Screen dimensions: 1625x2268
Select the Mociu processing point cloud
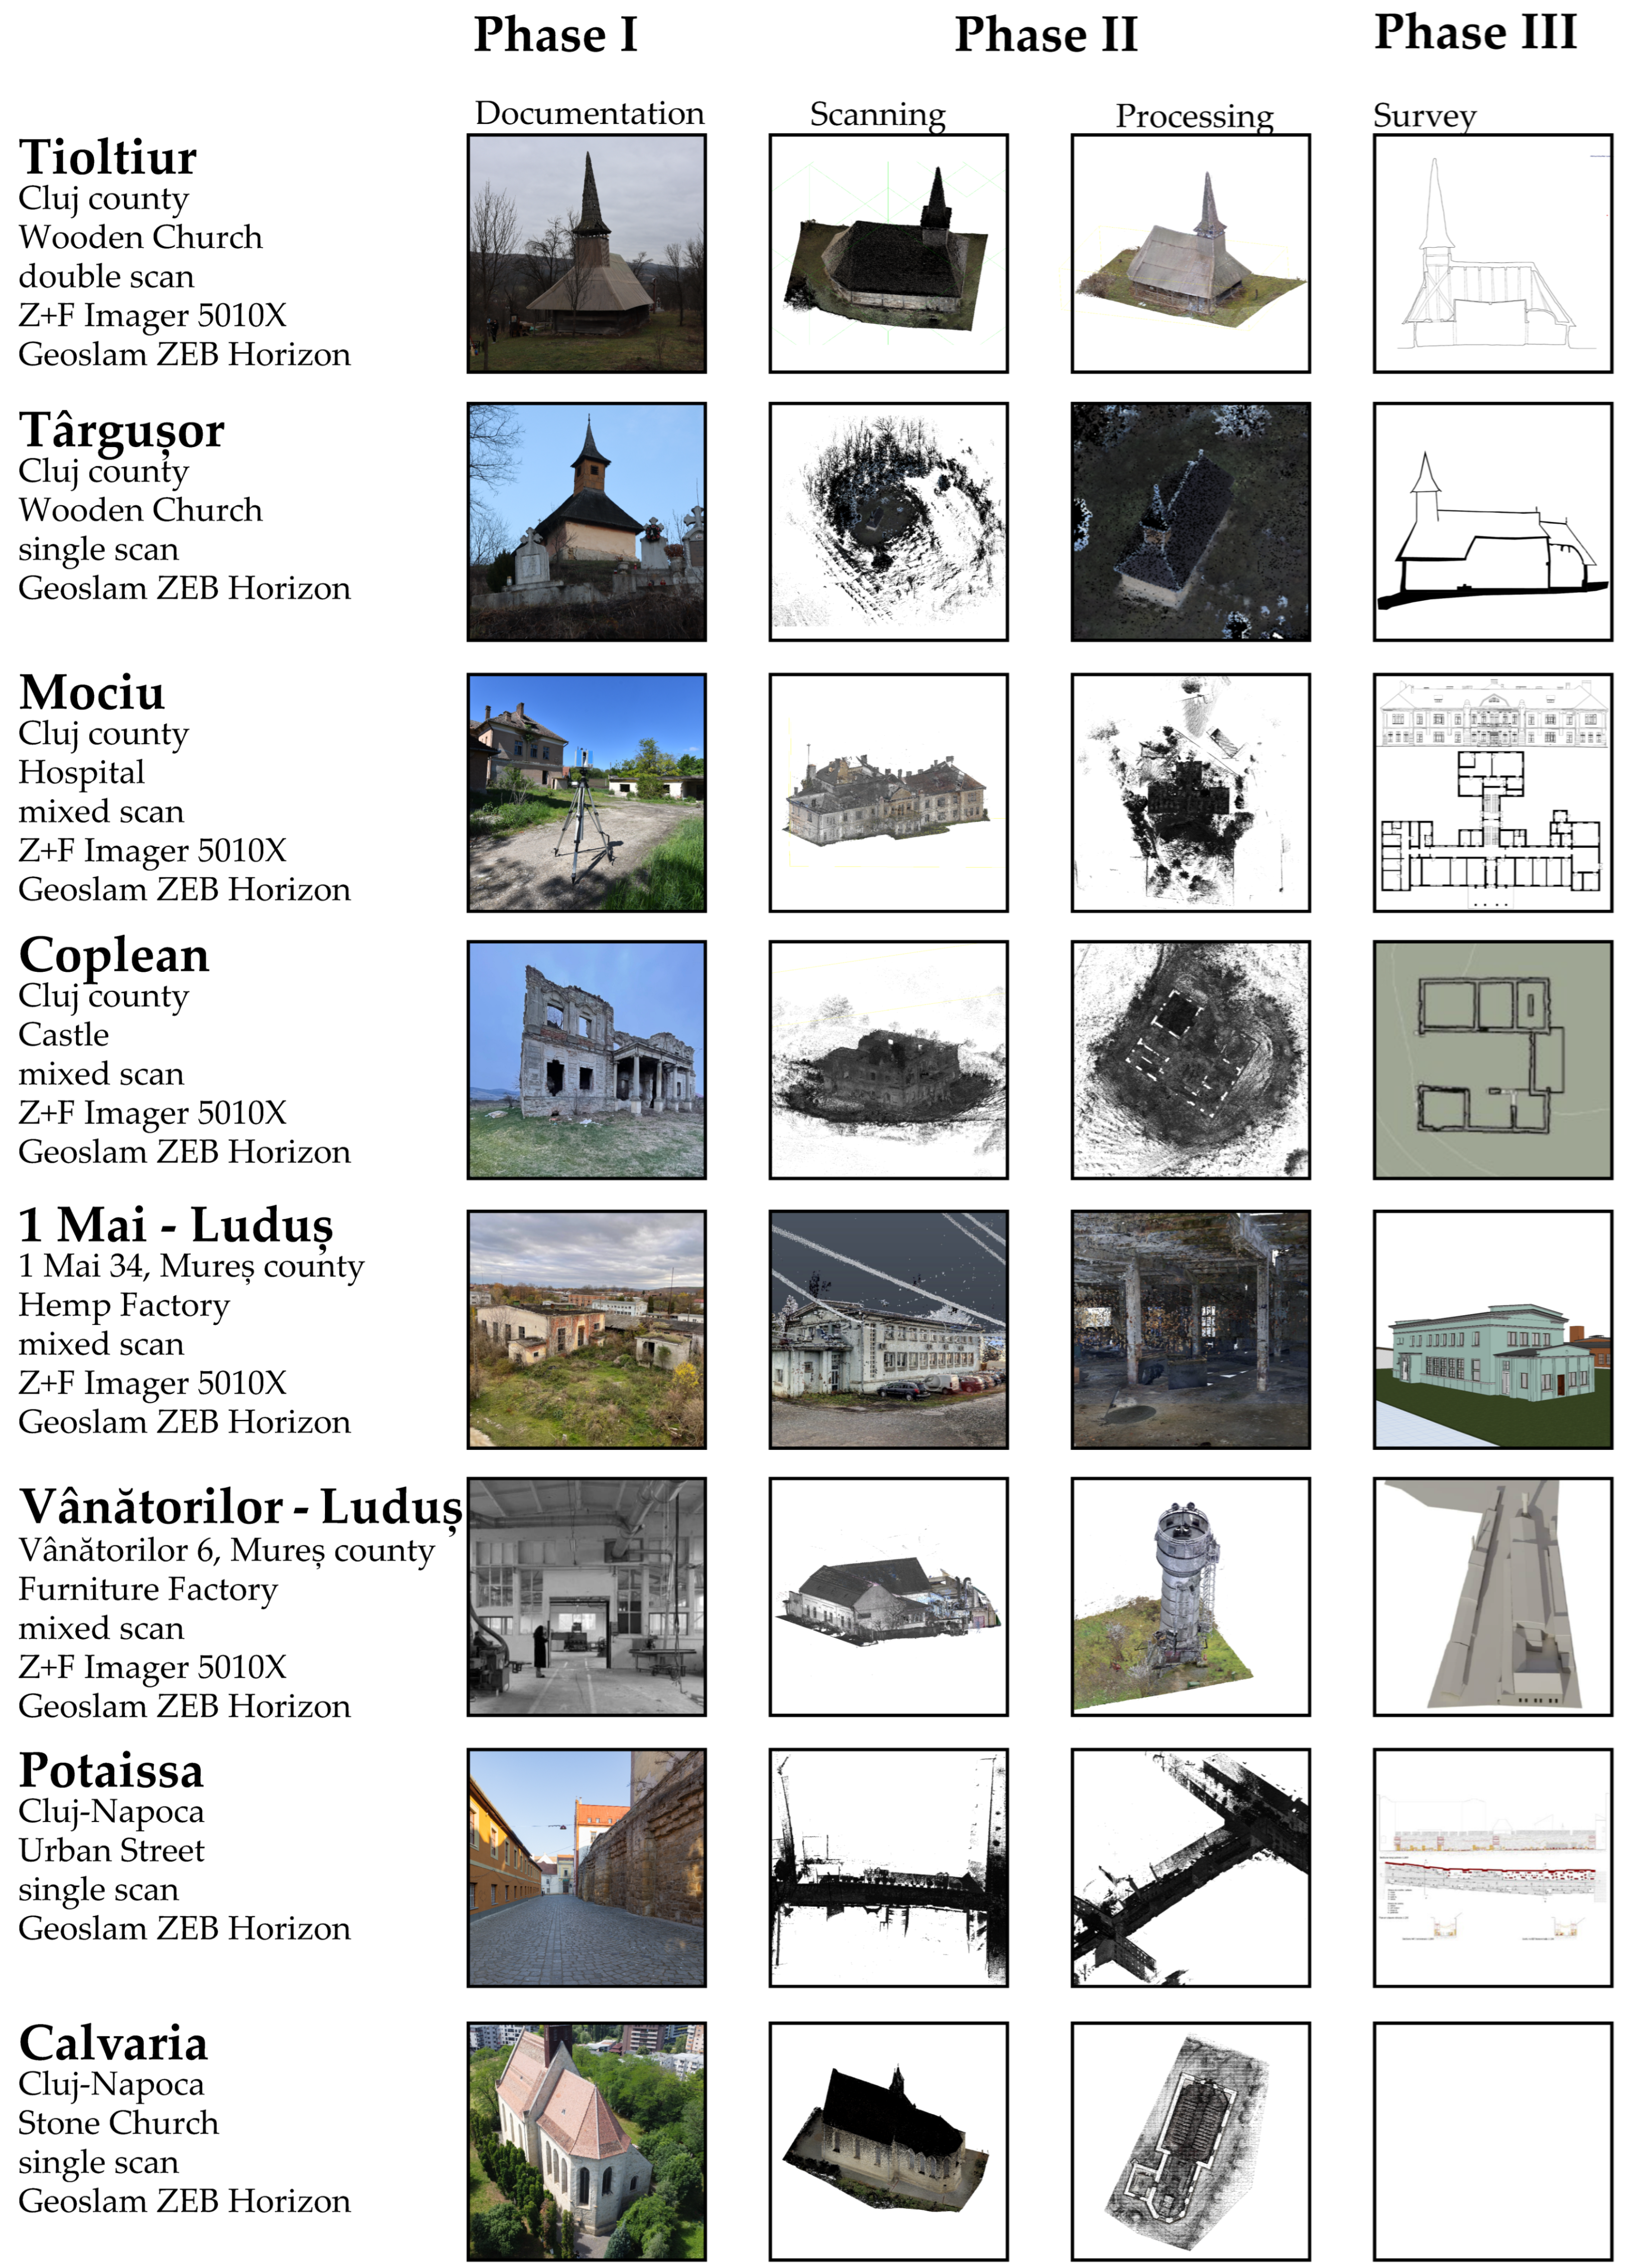(1190, 792)
